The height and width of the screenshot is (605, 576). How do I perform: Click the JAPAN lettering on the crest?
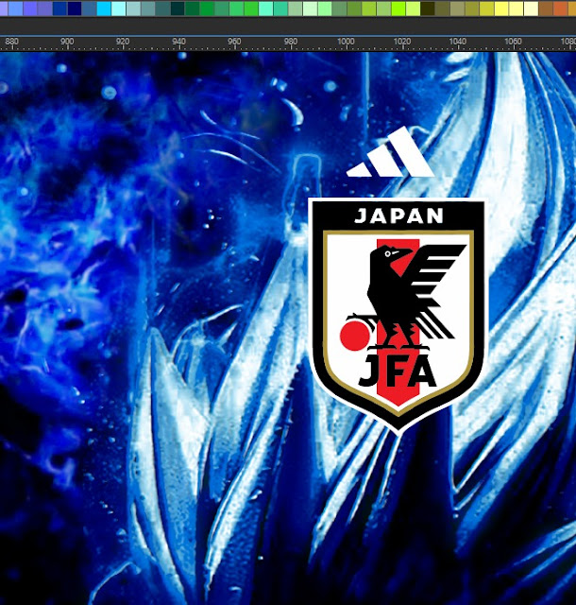(398, 216)
